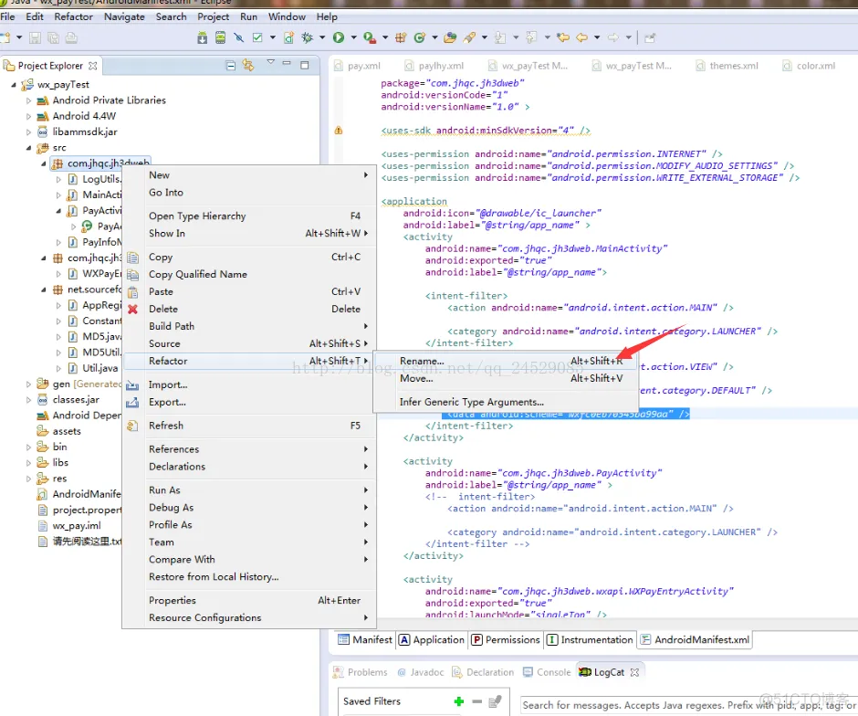The height and width of the screenshot is (716, 858).
Task: Click the Back navigation arrow in toolbar
Action: (581, 37)
